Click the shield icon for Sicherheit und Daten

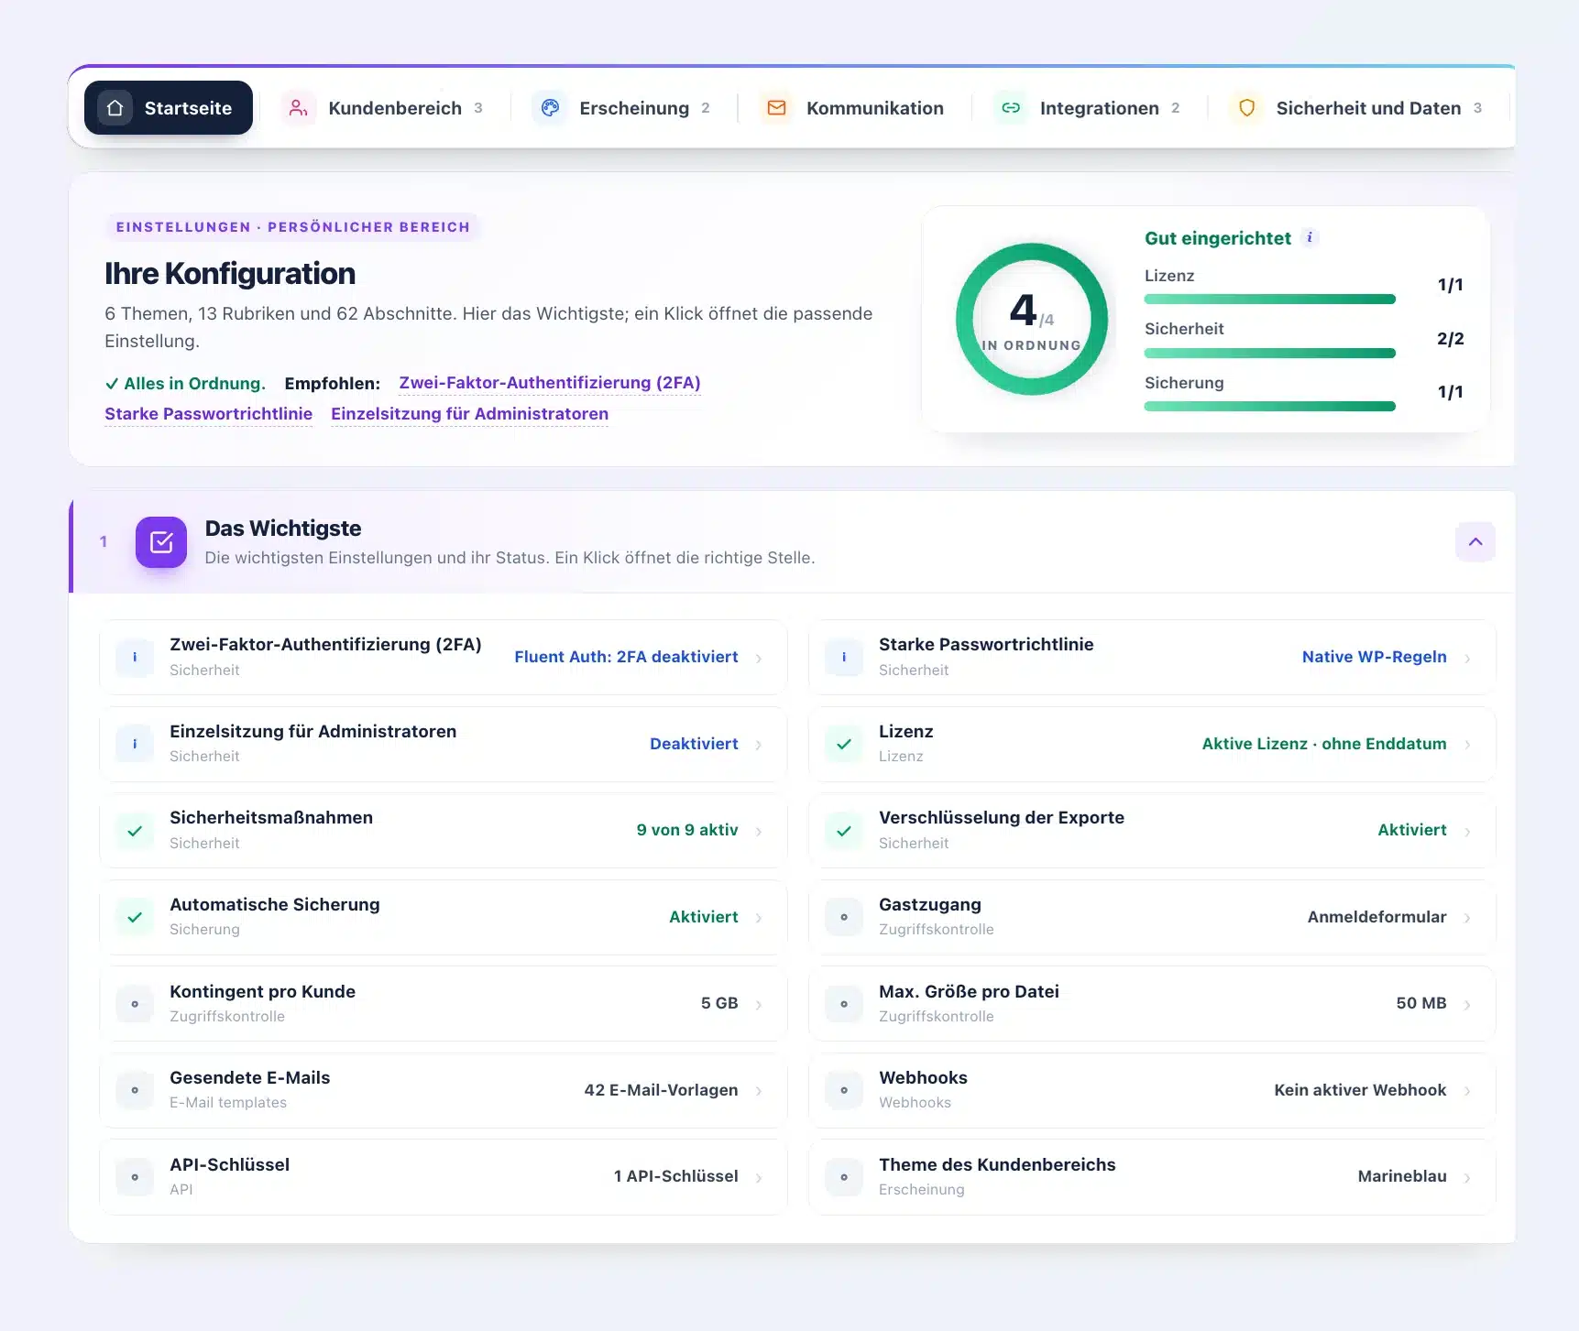click(1246, 108)
